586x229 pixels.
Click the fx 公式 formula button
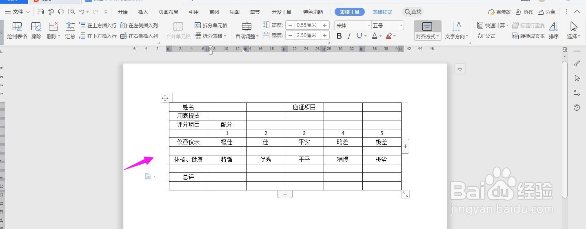[x=486, y=36]
